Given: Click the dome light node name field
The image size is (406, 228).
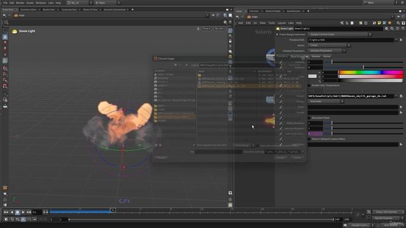Looking at the screenshot, I should 338,28.
